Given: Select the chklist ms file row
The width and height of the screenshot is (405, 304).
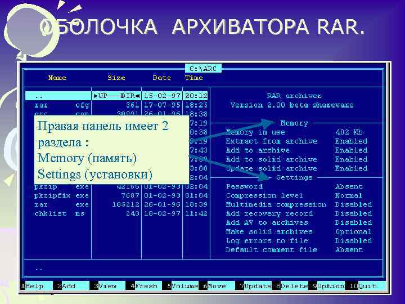Looking at the screenshot, I should click(x=116, y=213).
